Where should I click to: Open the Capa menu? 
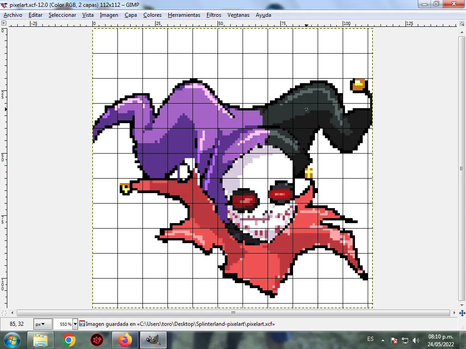point(131,15)
